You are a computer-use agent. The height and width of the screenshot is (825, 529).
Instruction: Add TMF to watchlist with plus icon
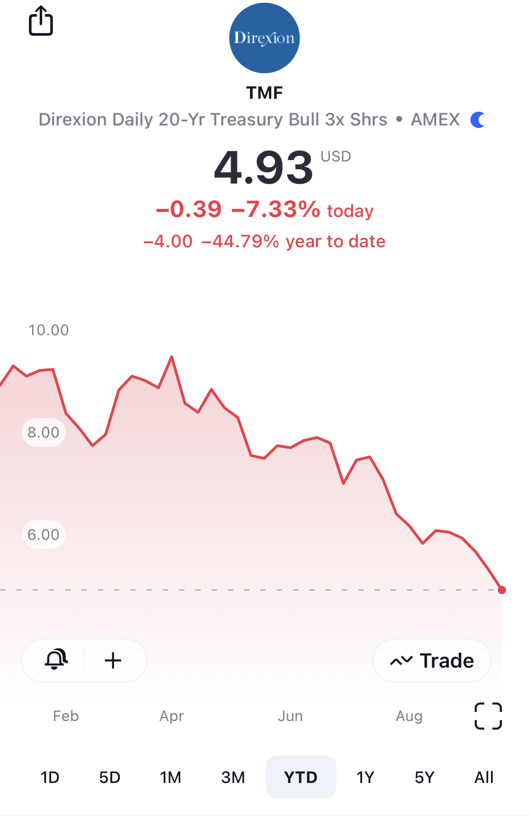coord(113,660)
